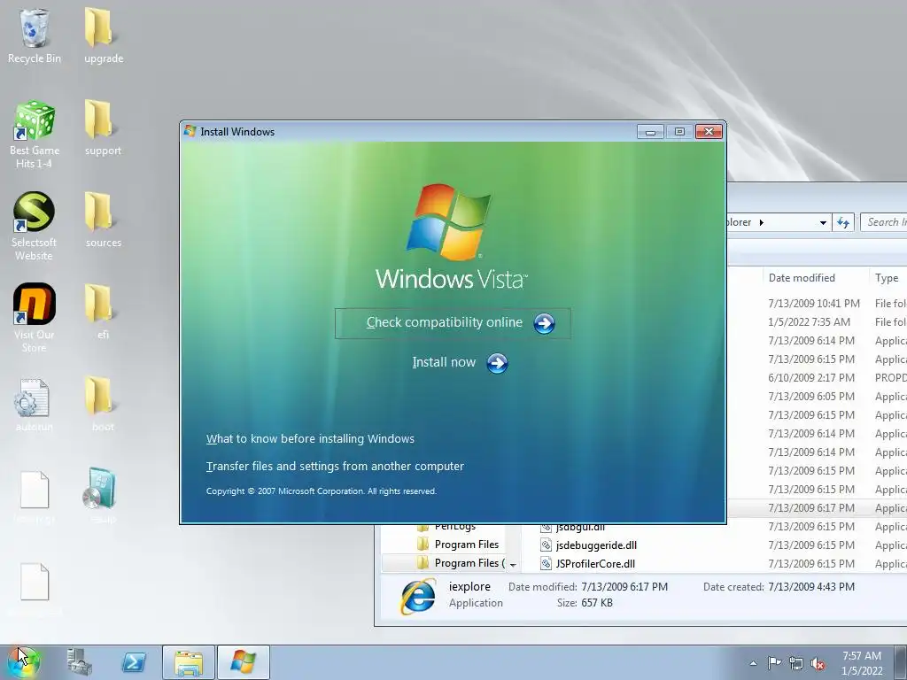The height and width of the screenshot is (680, 907).
Task: Open Action Center flag in system tray
Action: (x=774, y=662)
